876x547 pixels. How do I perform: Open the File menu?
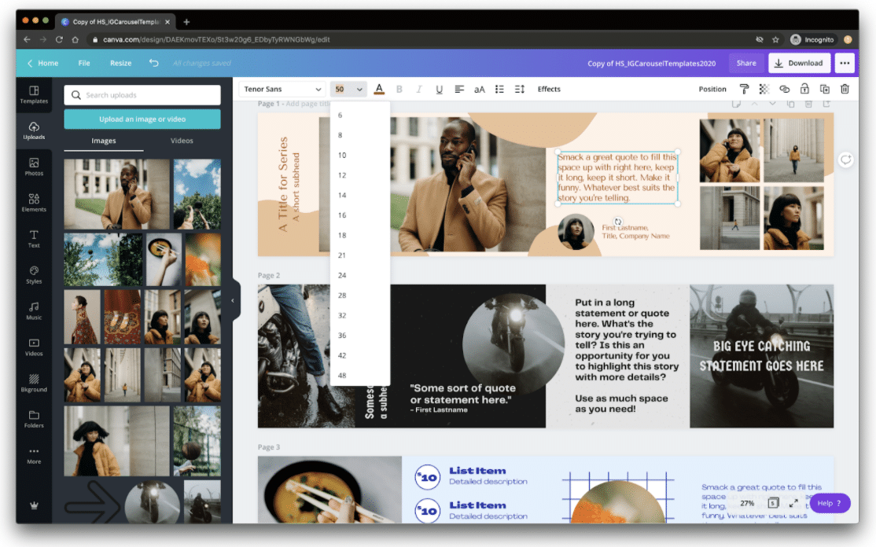pos(84,63)
